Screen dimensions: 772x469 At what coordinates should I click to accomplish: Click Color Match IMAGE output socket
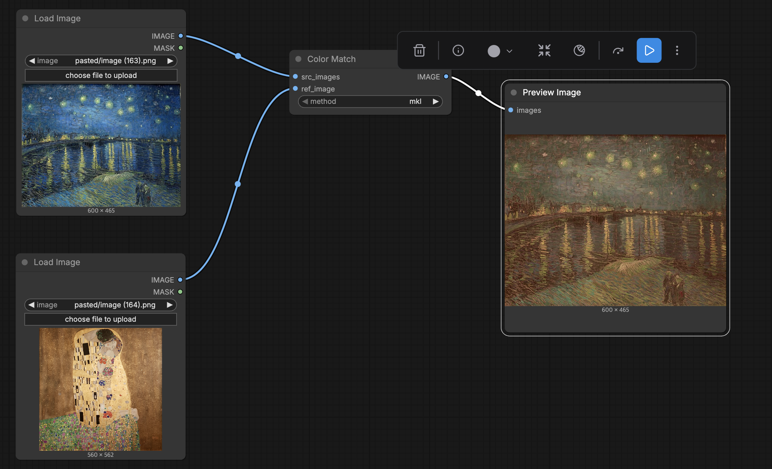(446, 76)
